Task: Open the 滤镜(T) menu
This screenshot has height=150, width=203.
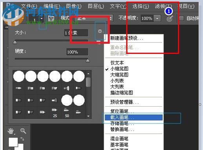Action: pyautogui.click(x=163, y=6)
